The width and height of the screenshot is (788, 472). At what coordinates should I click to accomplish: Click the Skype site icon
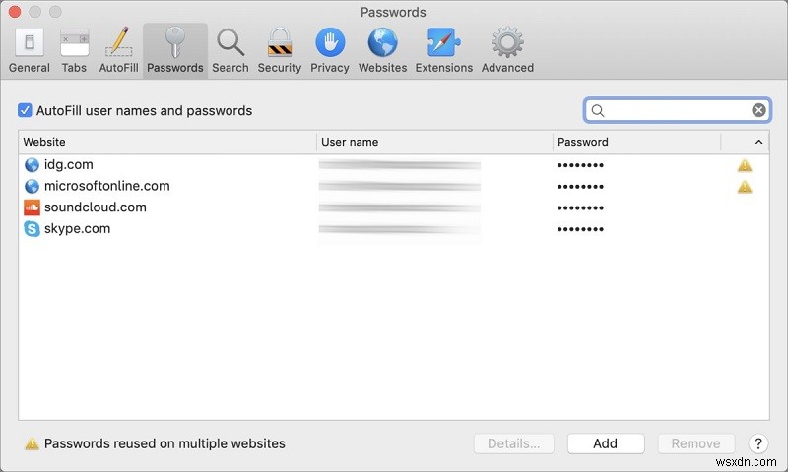click(32, 229)
